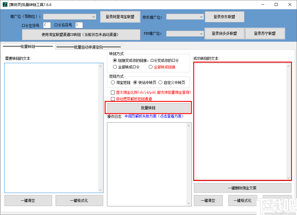
Task: Switch to the 批量自动申请定向 tab
Action: click(88, 47)
